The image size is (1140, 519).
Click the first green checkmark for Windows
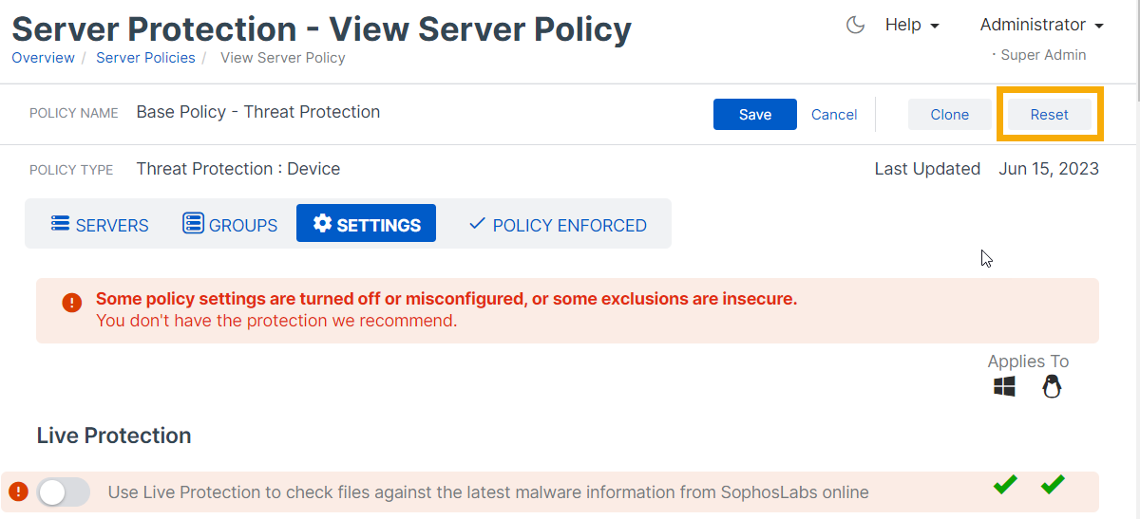(x=1005, y=485)
